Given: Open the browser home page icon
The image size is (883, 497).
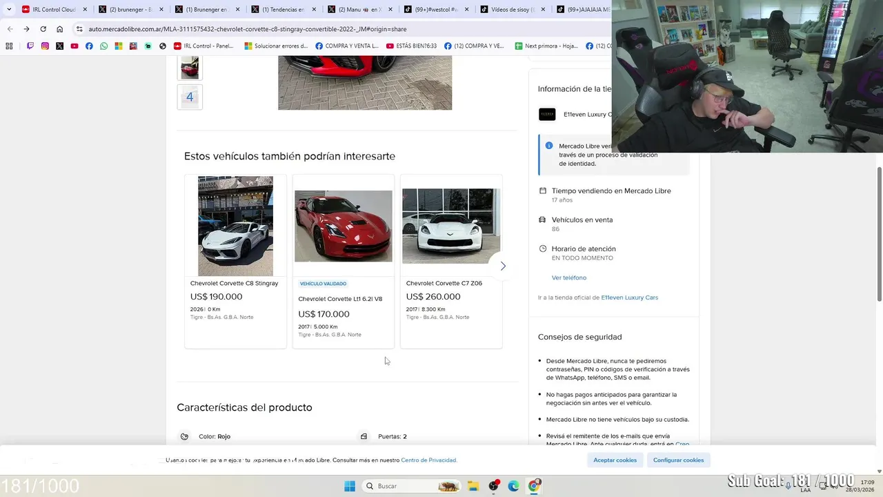Looking at the screenshot, I should click(x=59, y=29).
